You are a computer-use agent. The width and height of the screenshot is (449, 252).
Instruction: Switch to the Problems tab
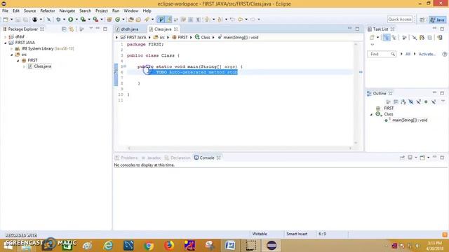(126, 157)
